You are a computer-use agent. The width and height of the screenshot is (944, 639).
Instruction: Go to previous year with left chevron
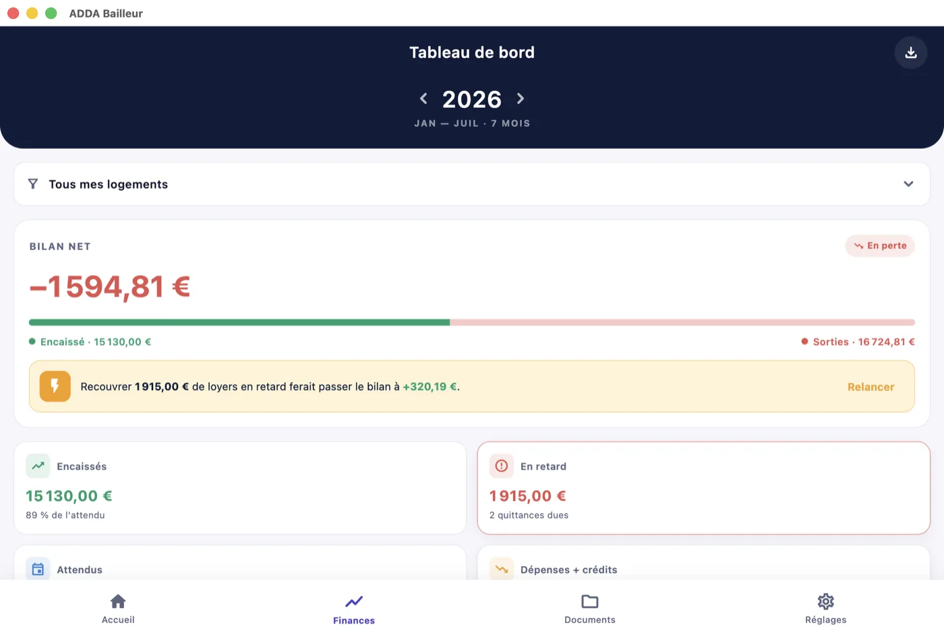[x=423, y=99]
